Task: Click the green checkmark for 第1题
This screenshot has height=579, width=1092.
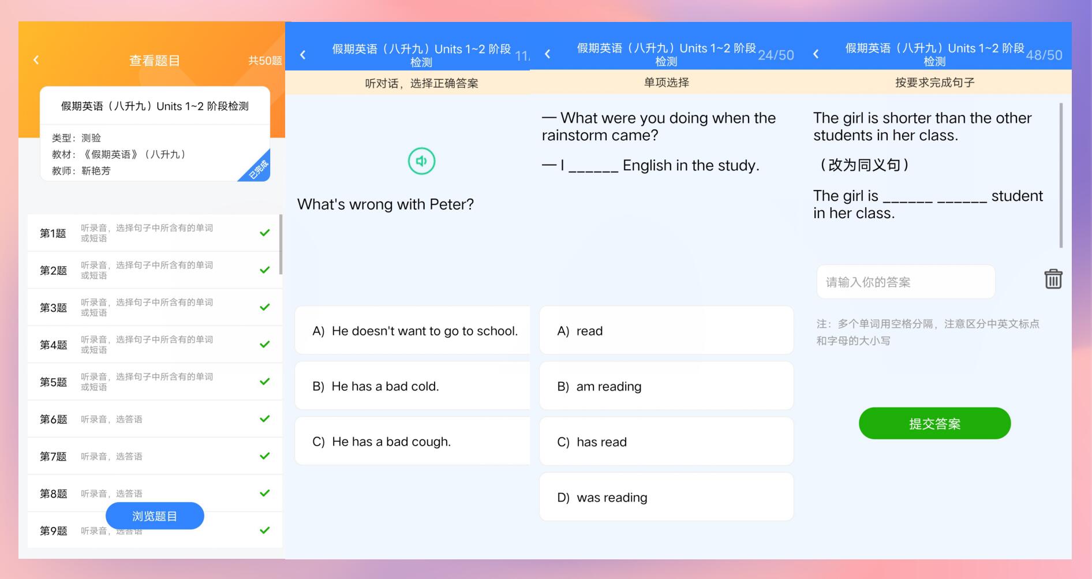Action: 264,233
